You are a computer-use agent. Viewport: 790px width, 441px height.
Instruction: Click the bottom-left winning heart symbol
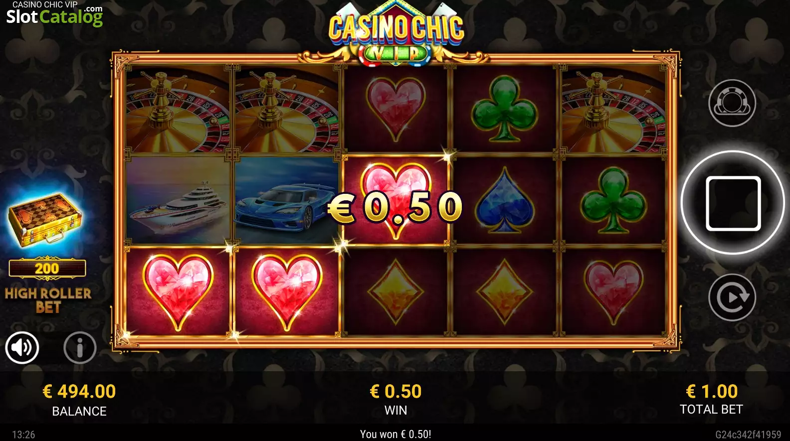(178, 292)
